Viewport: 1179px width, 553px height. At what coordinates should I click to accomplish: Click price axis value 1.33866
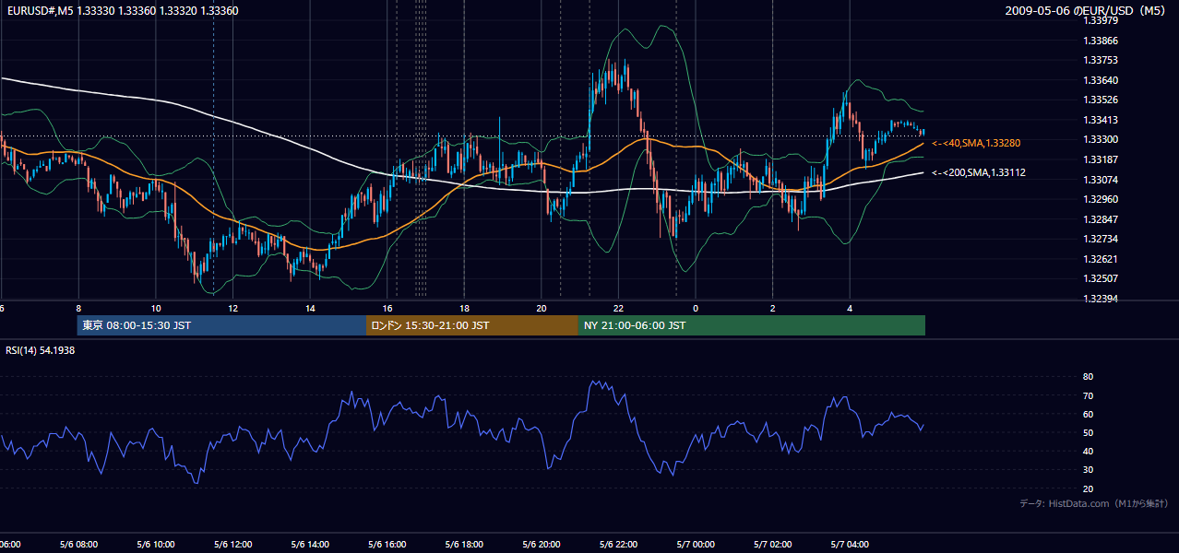1100,41
